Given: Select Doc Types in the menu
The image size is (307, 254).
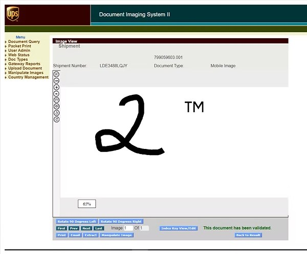Looking at the screenshot, I should [18, 59].
